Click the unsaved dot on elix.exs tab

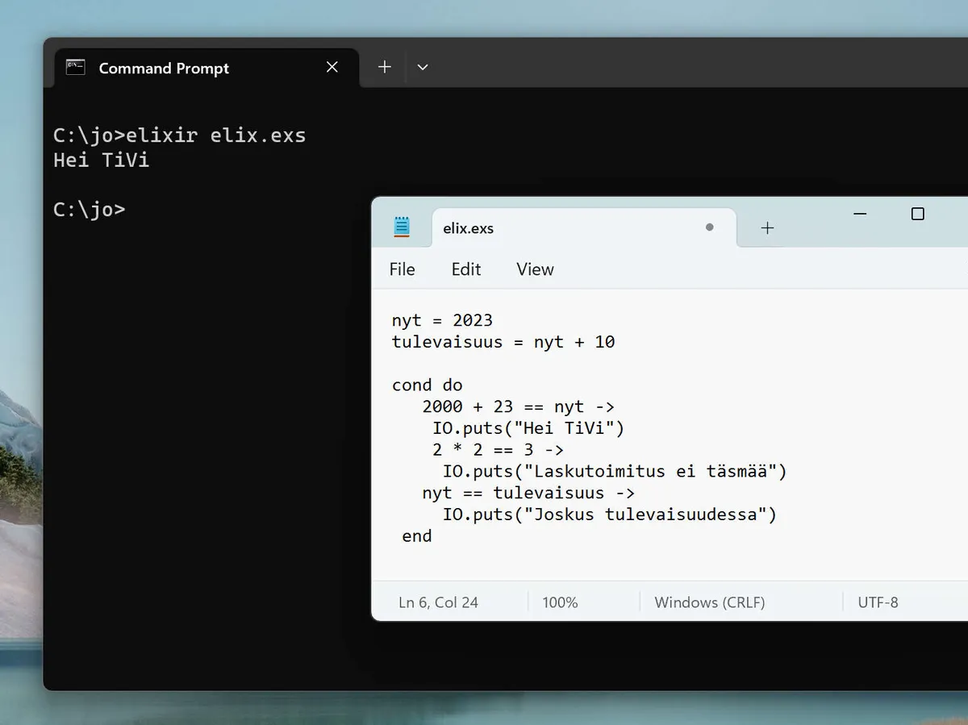[x=709, y=227]
